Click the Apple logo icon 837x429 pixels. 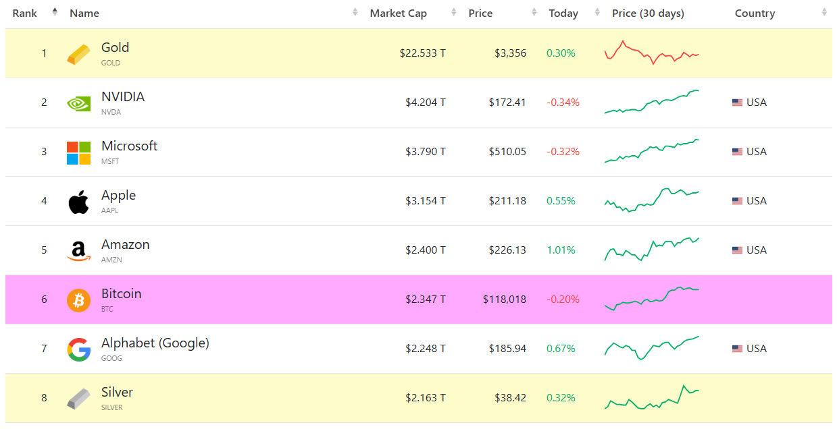pyautogui.click(x=78, y=202)
